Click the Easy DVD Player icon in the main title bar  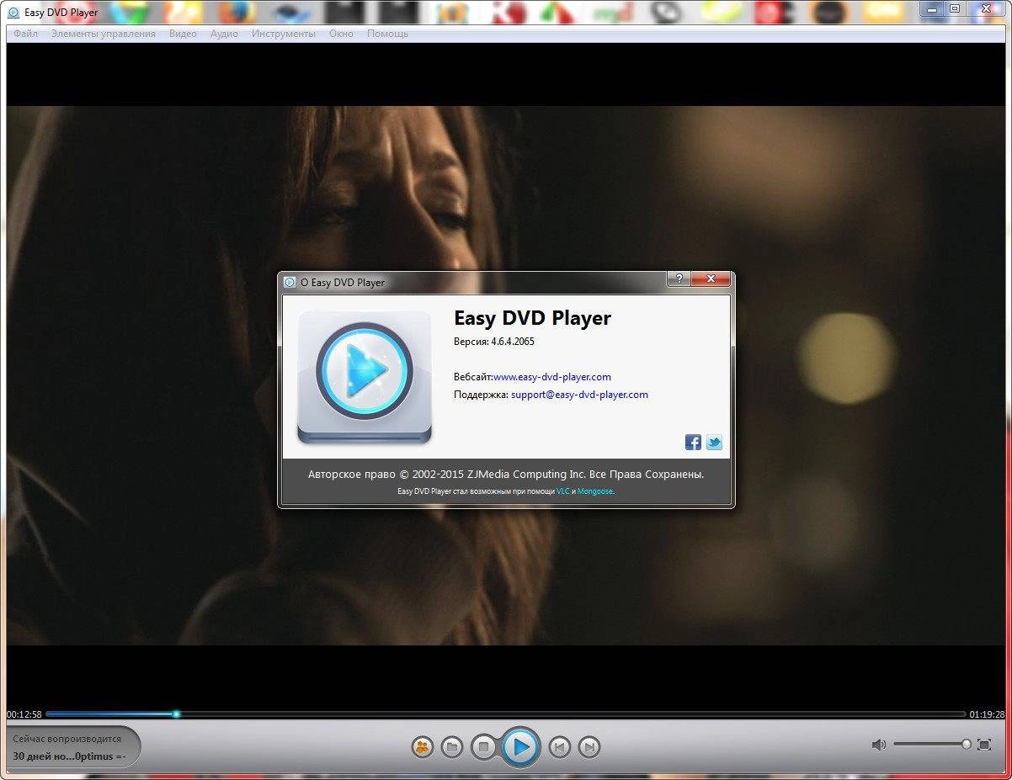(x=13, y=13)
